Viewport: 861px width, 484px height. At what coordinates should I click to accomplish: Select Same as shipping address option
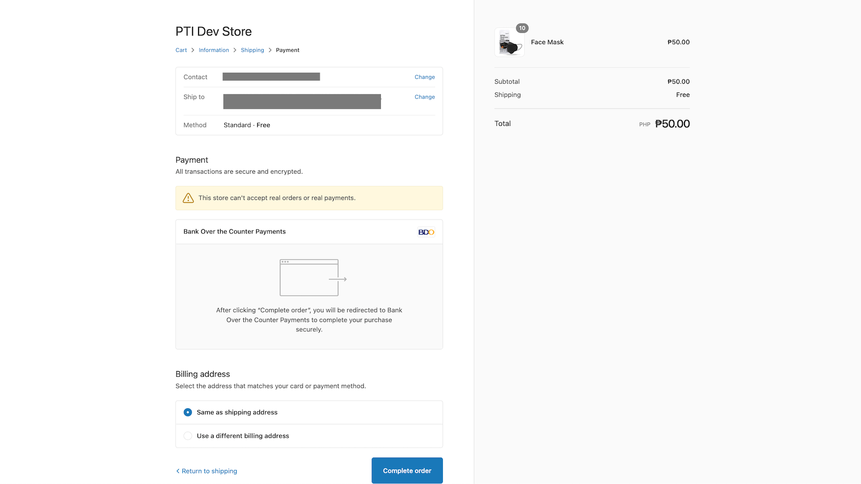click(309, 412)
